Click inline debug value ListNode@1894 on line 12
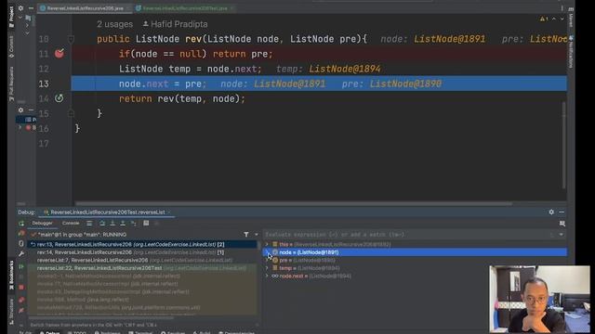The height and width of the screenshot is (334, 595). point(345,69)
